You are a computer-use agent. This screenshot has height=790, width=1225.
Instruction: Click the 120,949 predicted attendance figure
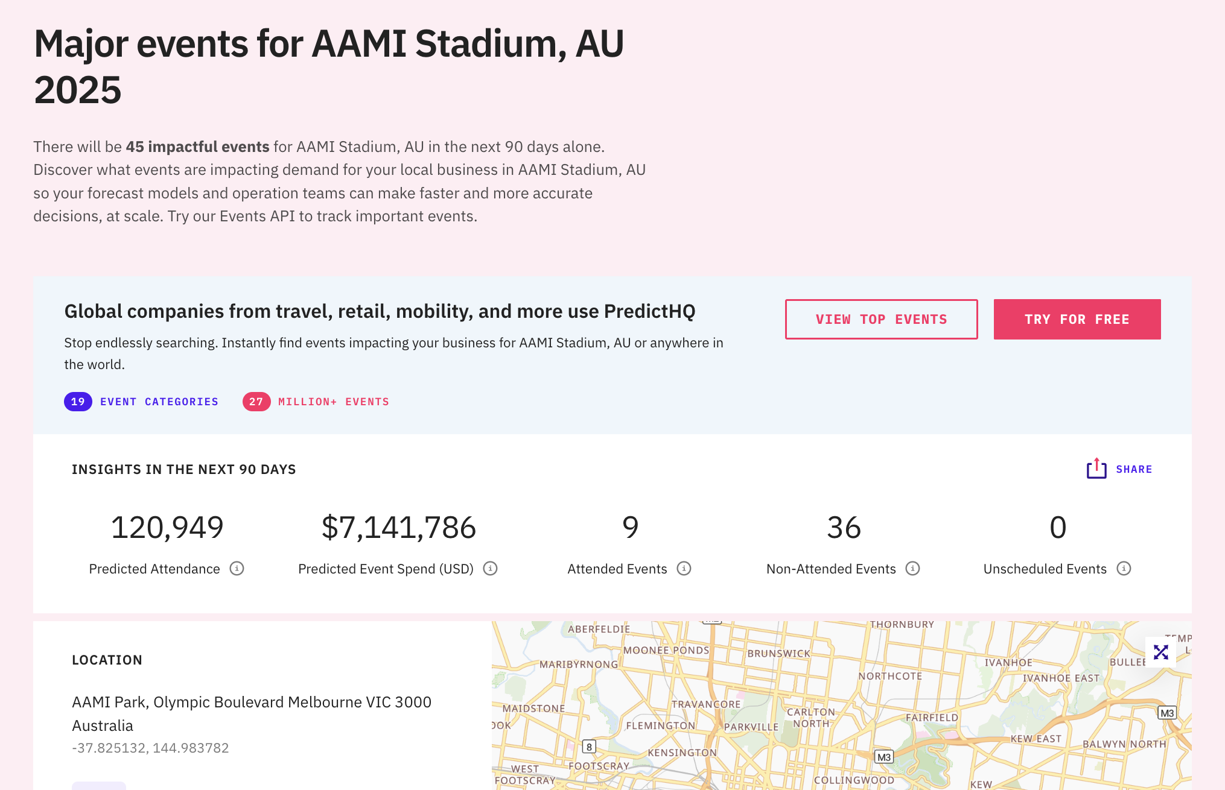click(x=167, y=528)
